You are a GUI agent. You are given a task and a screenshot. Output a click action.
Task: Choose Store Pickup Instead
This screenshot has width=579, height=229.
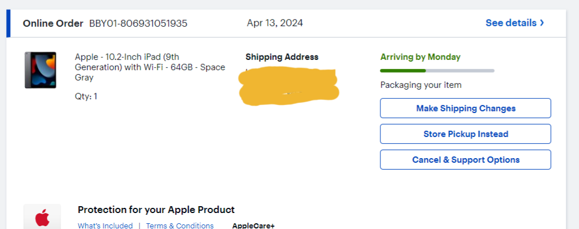(465, 134)
